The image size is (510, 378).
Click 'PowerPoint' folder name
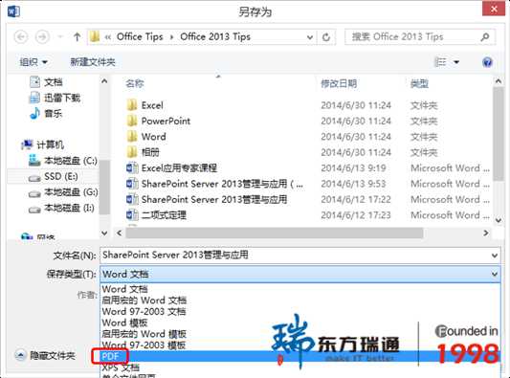166,121
